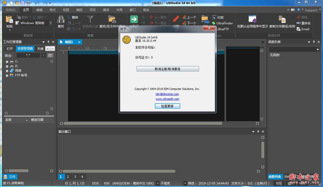Switch to Edit (编辑) ribbon tab
This screenshot has height=187, width=323.
point(39,10)
